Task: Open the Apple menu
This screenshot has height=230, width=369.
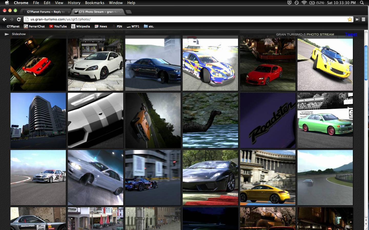Action: 7,3
